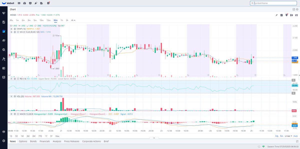Toggle visibility of MA indicator
This screenshot has width=300, height=149.
pos(15,32)
